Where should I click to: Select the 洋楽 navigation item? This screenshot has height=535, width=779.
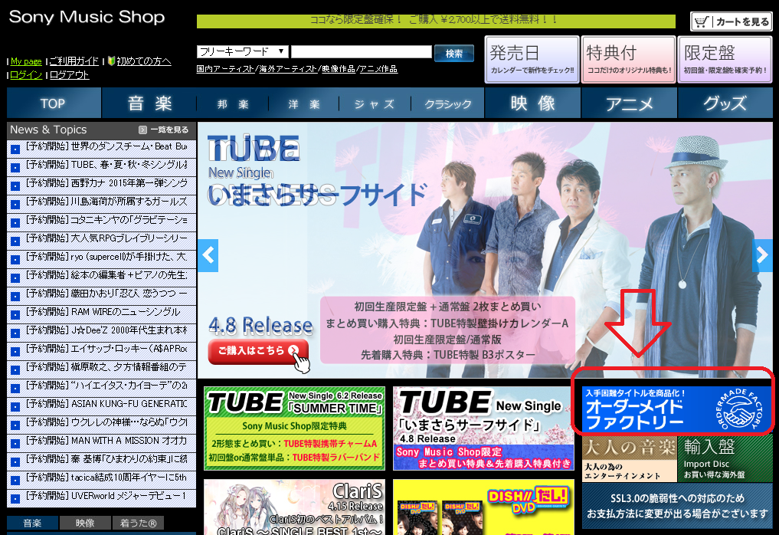point(304,104)
